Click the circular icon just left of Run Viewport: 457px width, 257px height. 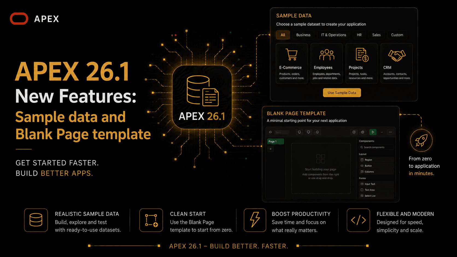(x=363, y=132)
